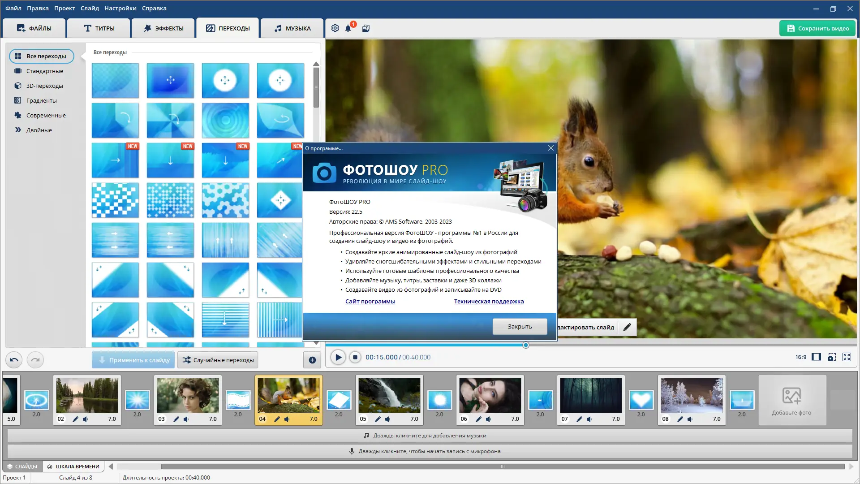Image resolution: width=860 pixels, height=484 pixels.
Task: Open the Сайт программы link
Action: point(370,302)
